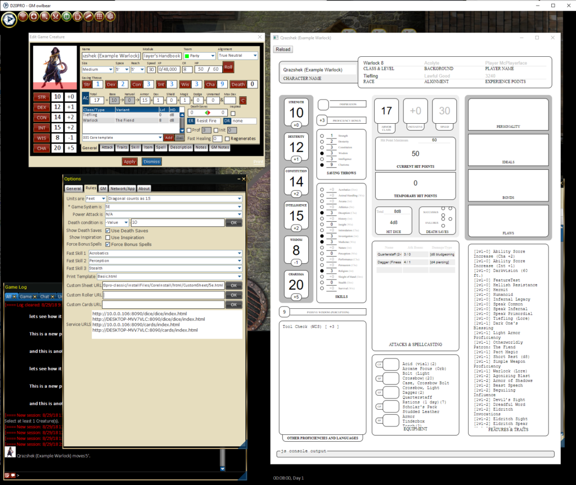Toggle the map grid icon
Image resolution: width=576 pixels, height=485 pixels.
[x=99, y=16]
